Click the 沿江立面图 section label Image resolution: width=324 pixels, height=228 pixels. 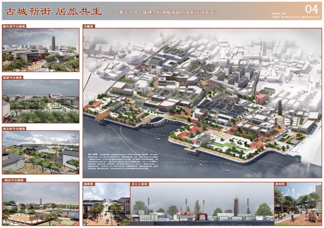pyautogui.click(x=140, y=184)
